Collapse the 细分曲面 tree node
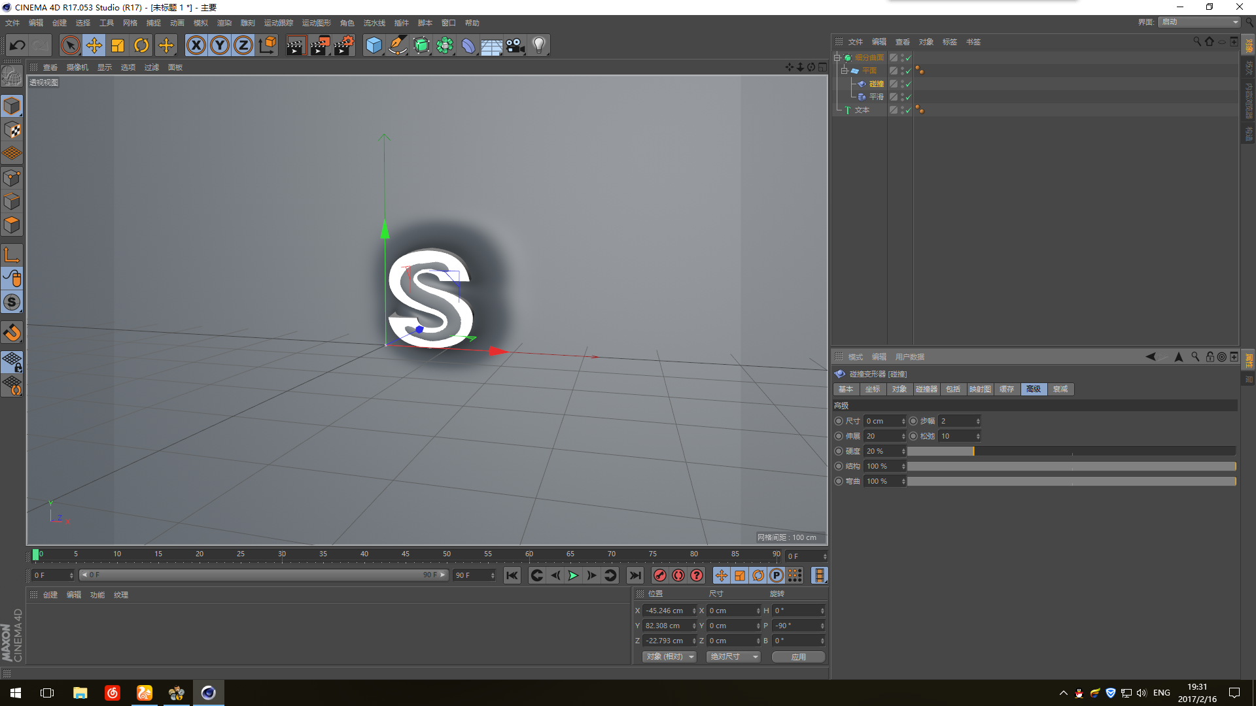The height and width of the screenshot is (706, 1256). 837,58
